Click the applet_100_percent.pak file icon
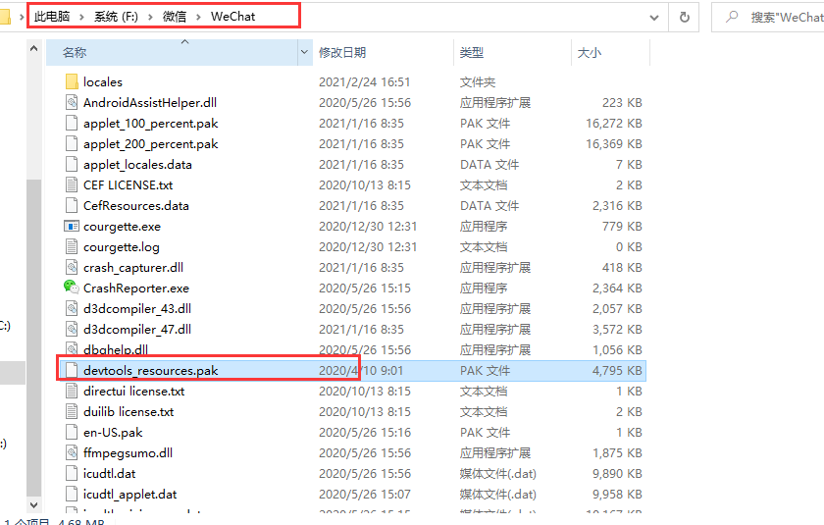Image resolution: width=824 pixels, height=525 pixels. coord(72,123)
